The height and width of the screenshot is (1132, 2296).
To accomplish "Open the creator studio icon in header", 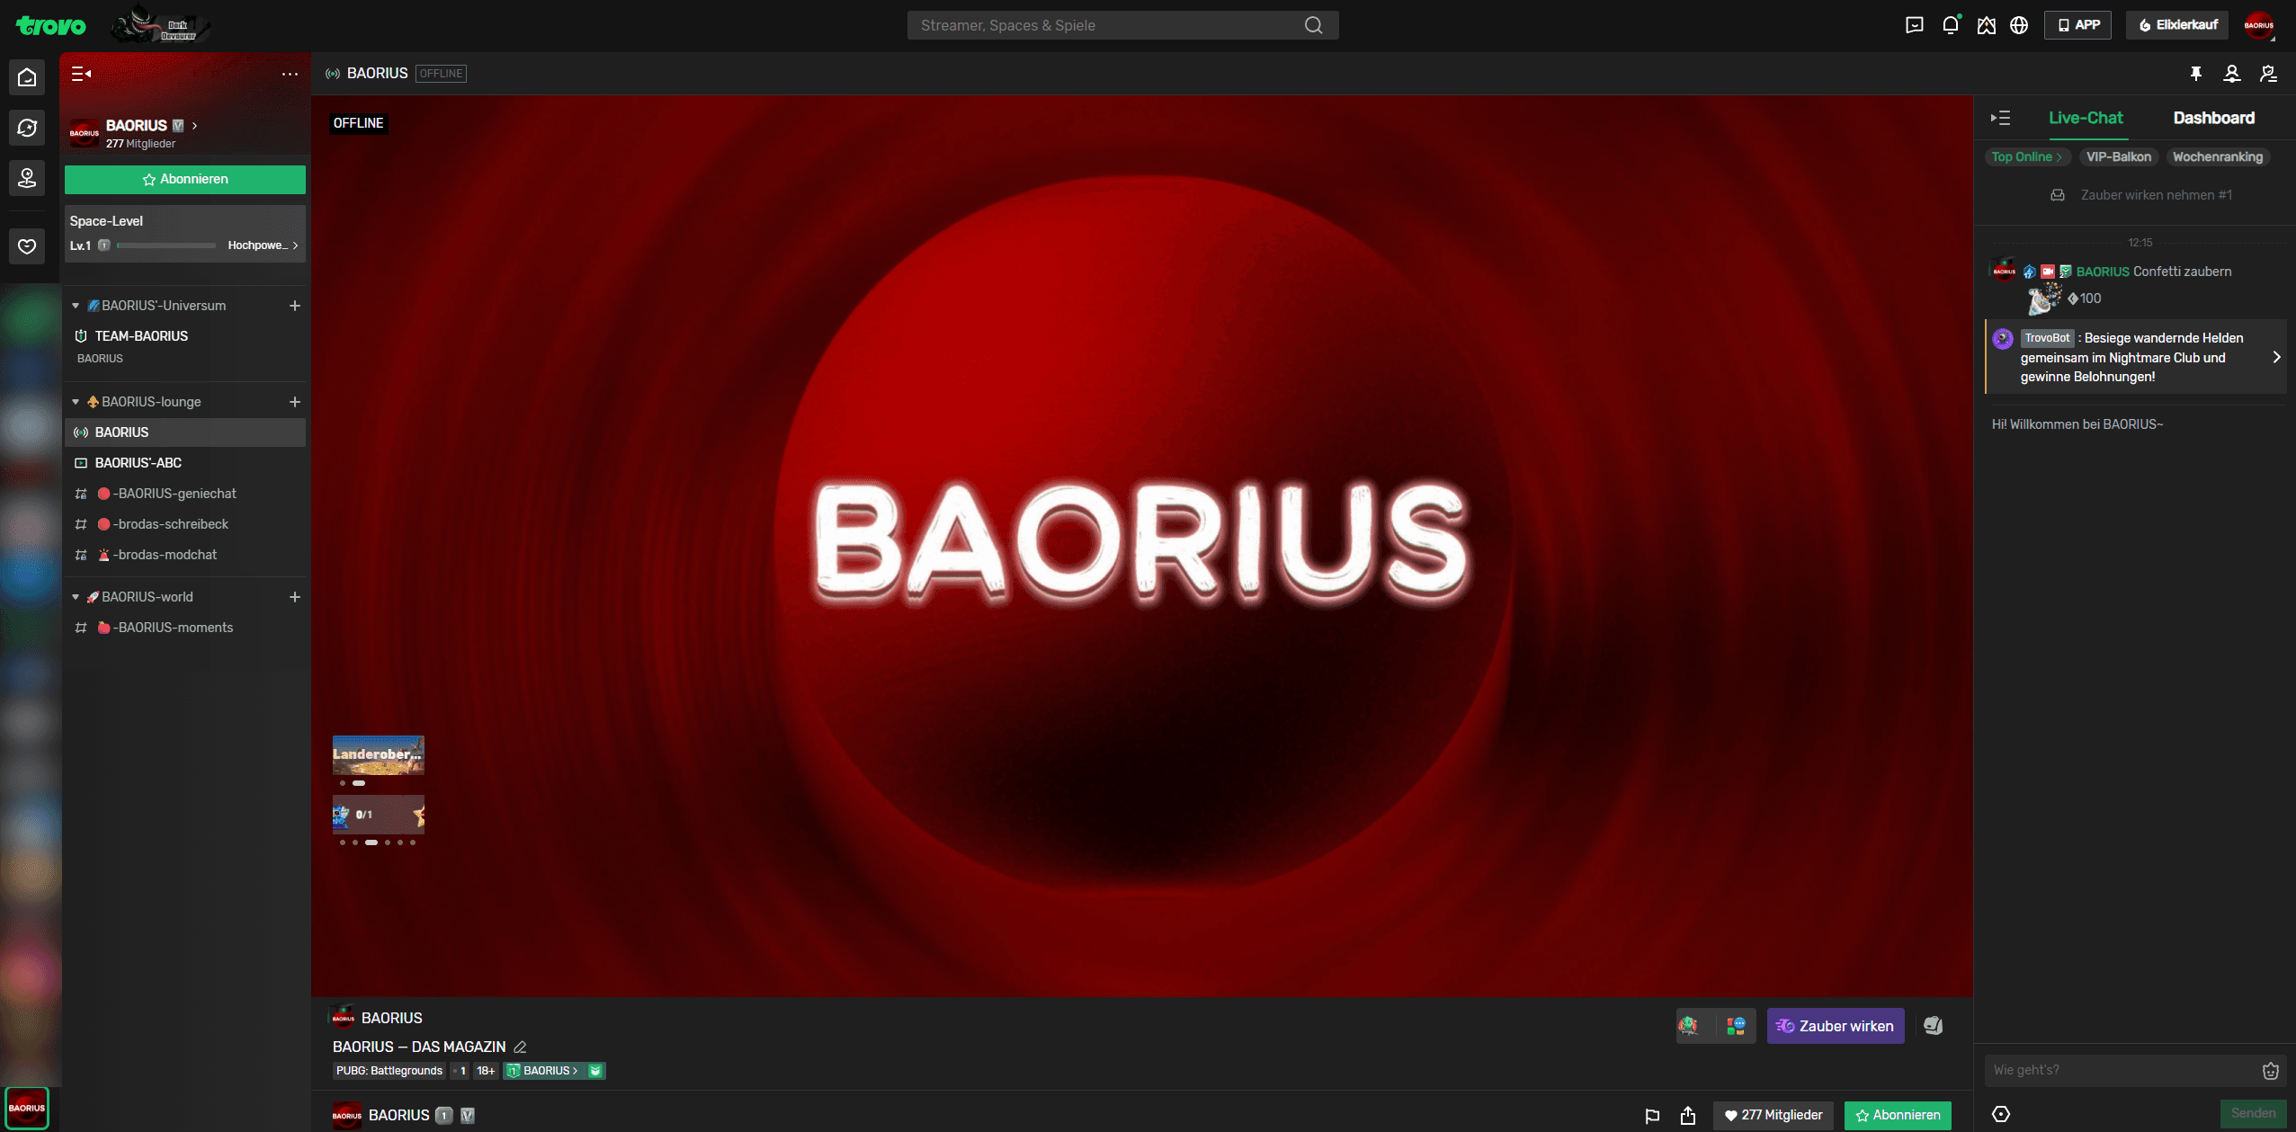I will [x=1987, y=25].
